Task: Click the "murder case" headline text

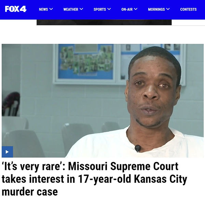Action: click(x=30, y=192)
